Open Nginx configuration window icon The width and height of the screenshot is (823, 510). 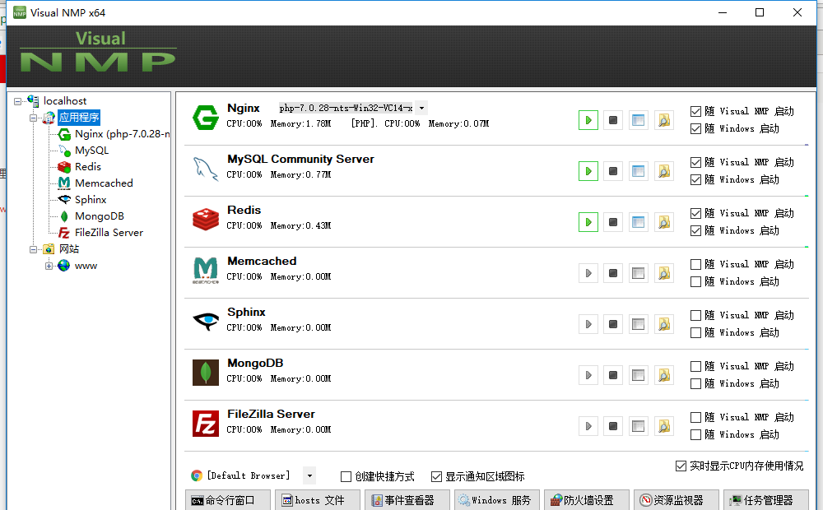click(x=639, y=120)
